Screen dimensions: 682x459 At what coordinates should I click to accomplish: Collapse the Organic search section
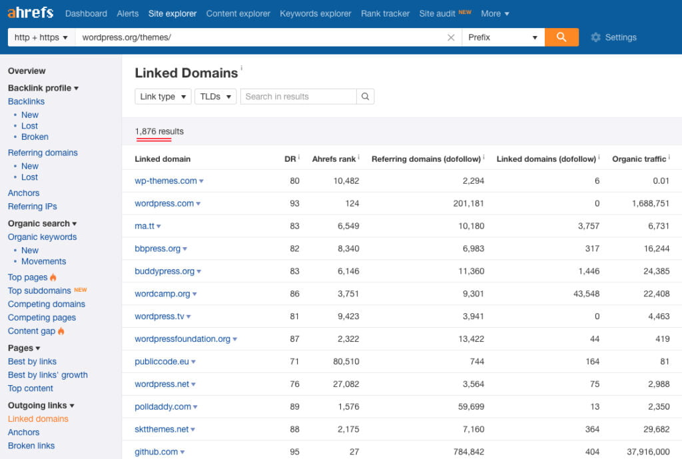coord(42,224)
